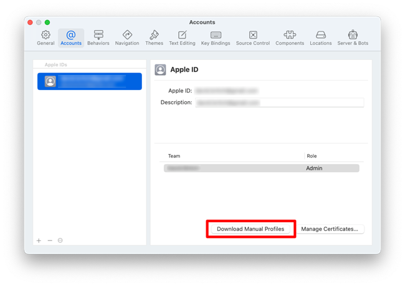The height and width of the screenshot is (286, 405).
Task: Remove selected account with minus button
Action: click(x=50, y=240)
